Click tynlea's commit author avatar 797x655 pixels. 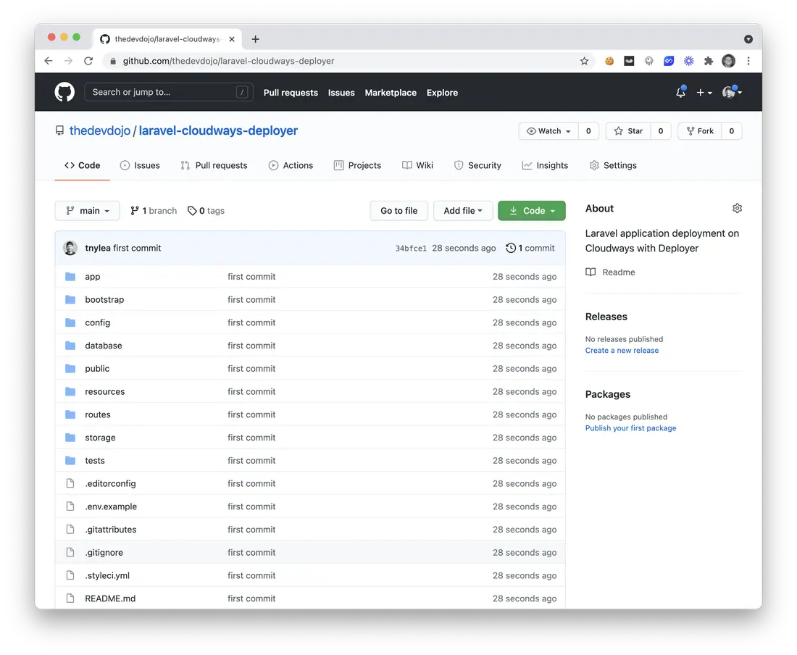[x=70, y=248]
